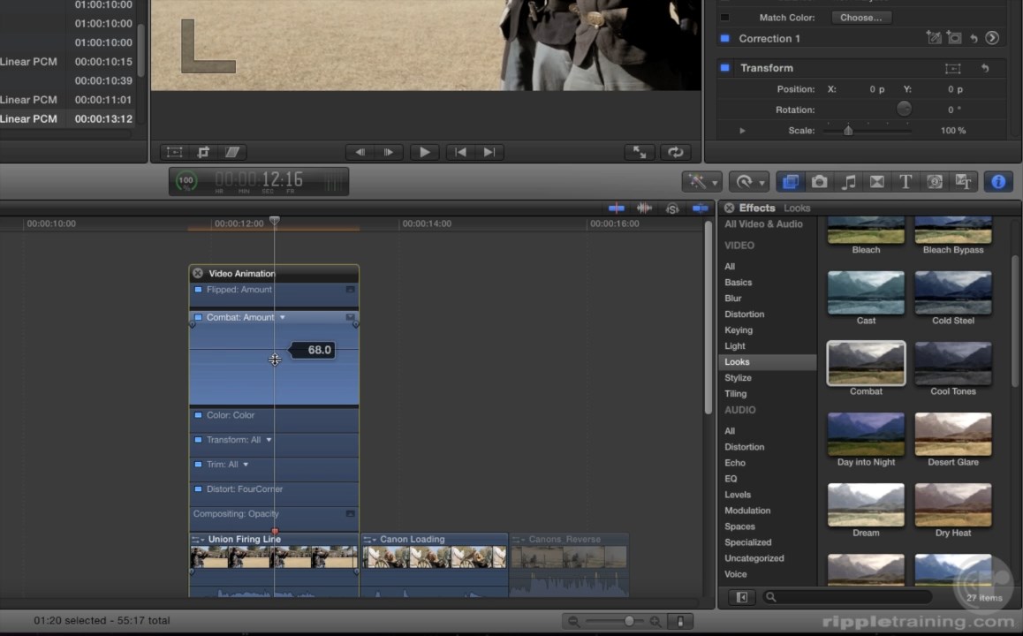Open the Retime menu dropdown
The image size is (1023, 636).
(x=750, y=181)
